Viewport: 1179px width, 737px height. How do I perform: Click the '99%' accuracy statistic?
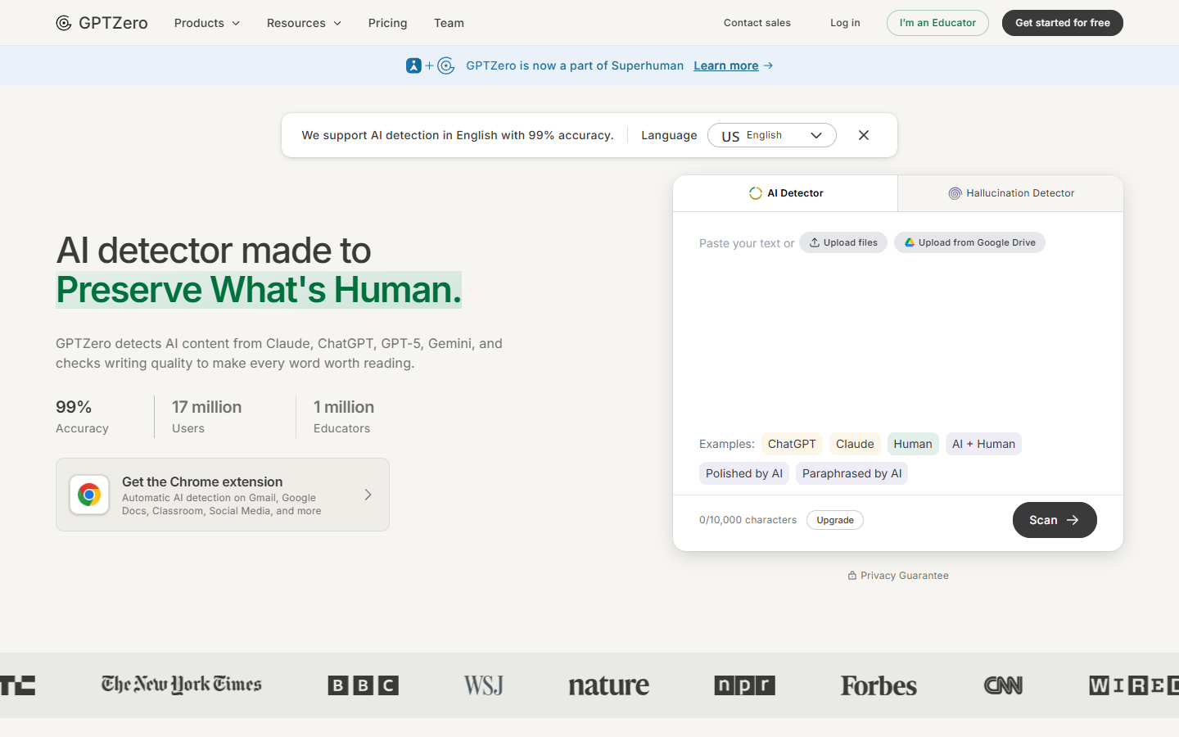[x=74, y=407]
